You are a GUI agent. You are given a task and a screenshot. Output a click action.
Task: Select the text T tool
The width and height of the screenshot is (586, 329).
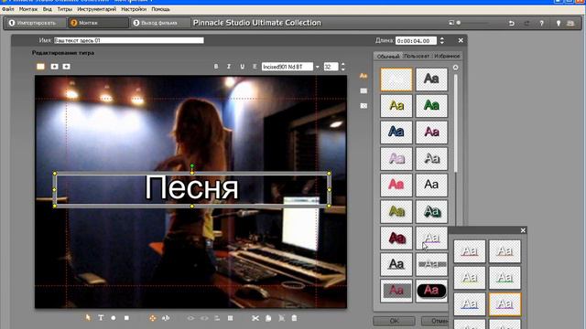click(x=101, y=318)
